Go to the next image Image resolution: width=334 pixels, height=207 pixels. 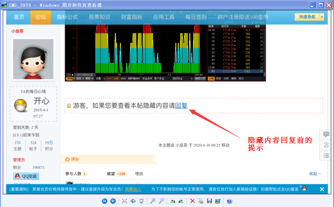click(113, 201)
